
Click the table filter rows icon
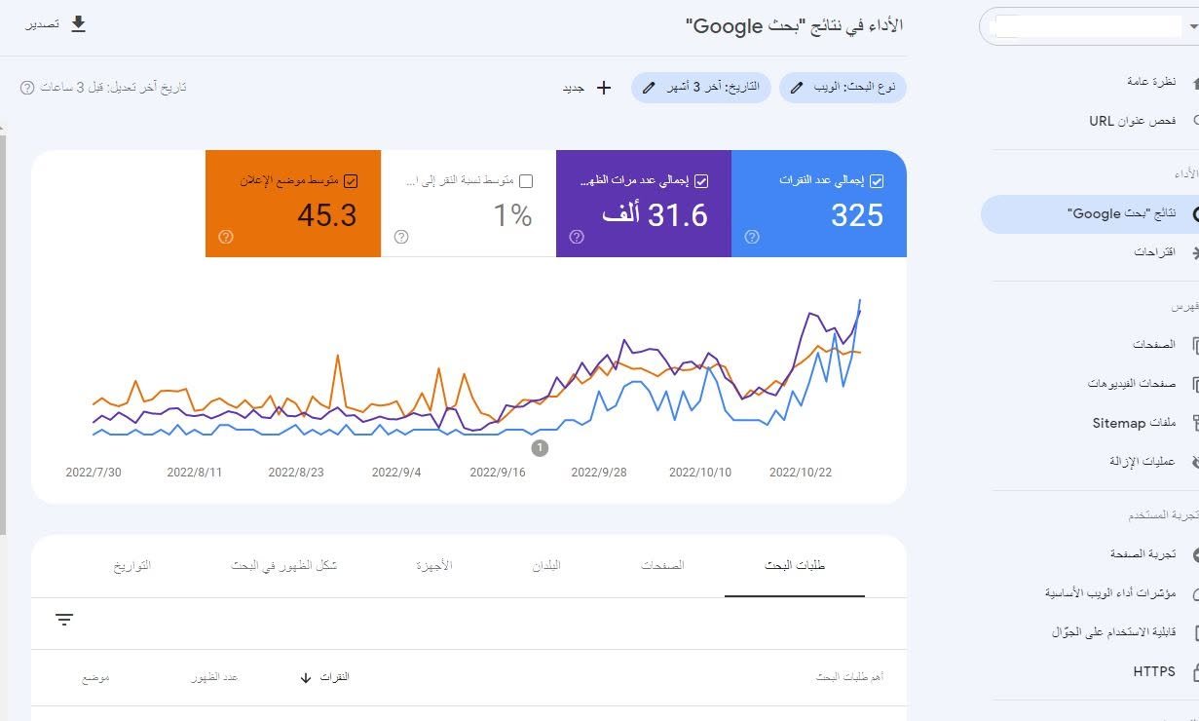64,620
